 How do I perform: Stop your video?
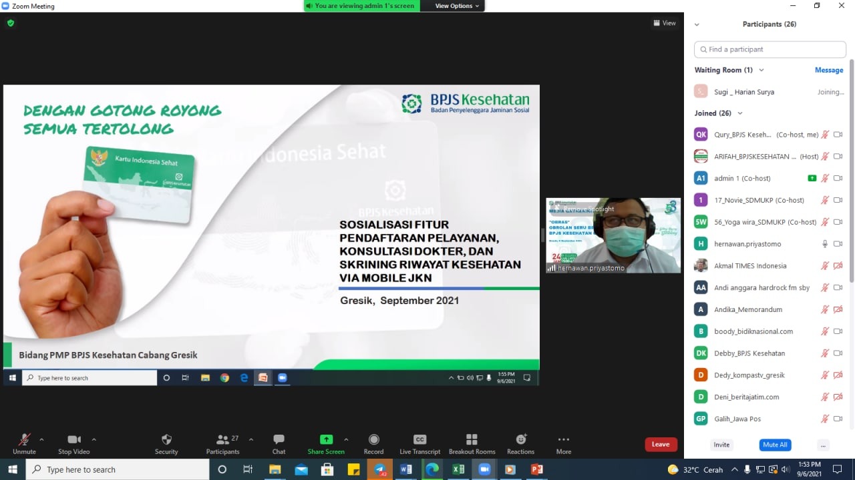pyautogui.click(x=73, y=443)
